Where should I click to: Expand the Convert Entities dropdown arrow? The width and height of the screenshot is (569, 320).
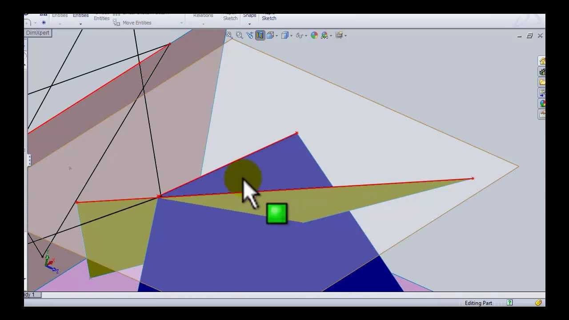tap(80, 24)
